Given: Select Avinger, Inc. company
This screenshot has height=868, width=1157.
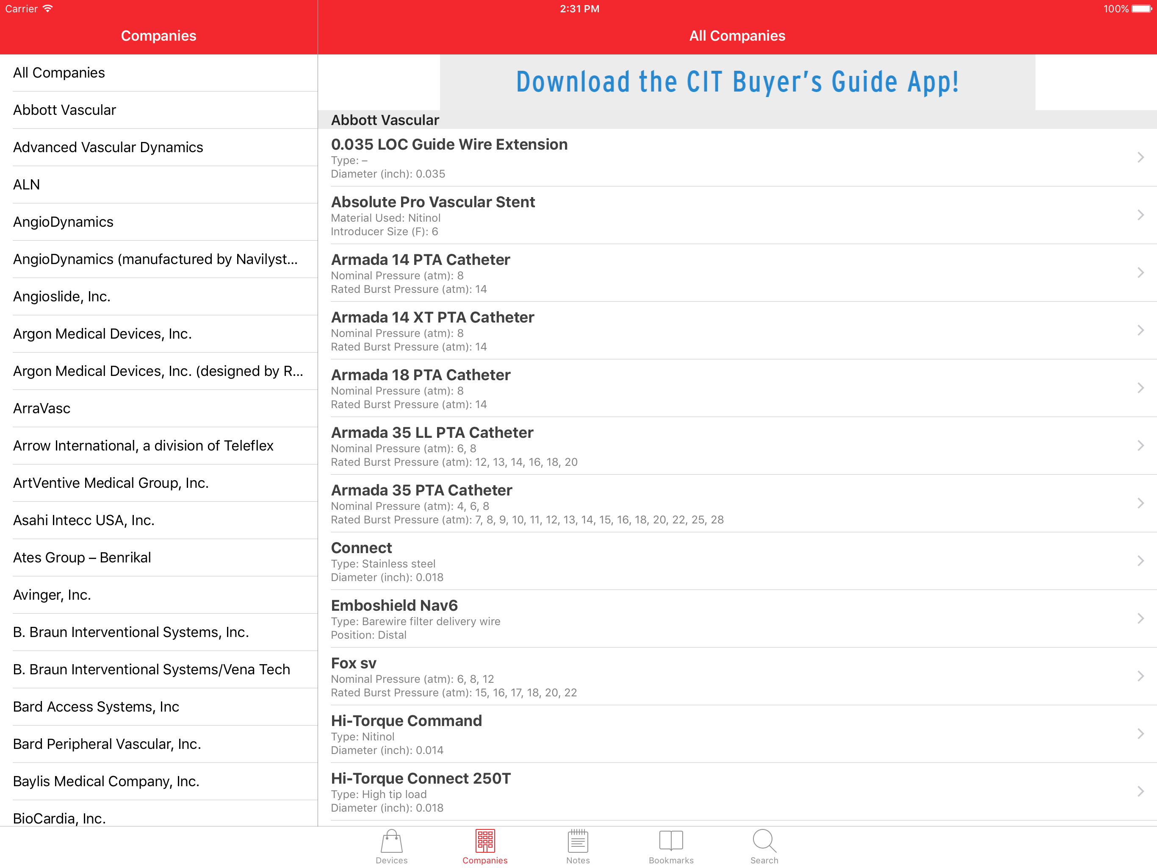Looking at the screenshot, I should (158, 595).
